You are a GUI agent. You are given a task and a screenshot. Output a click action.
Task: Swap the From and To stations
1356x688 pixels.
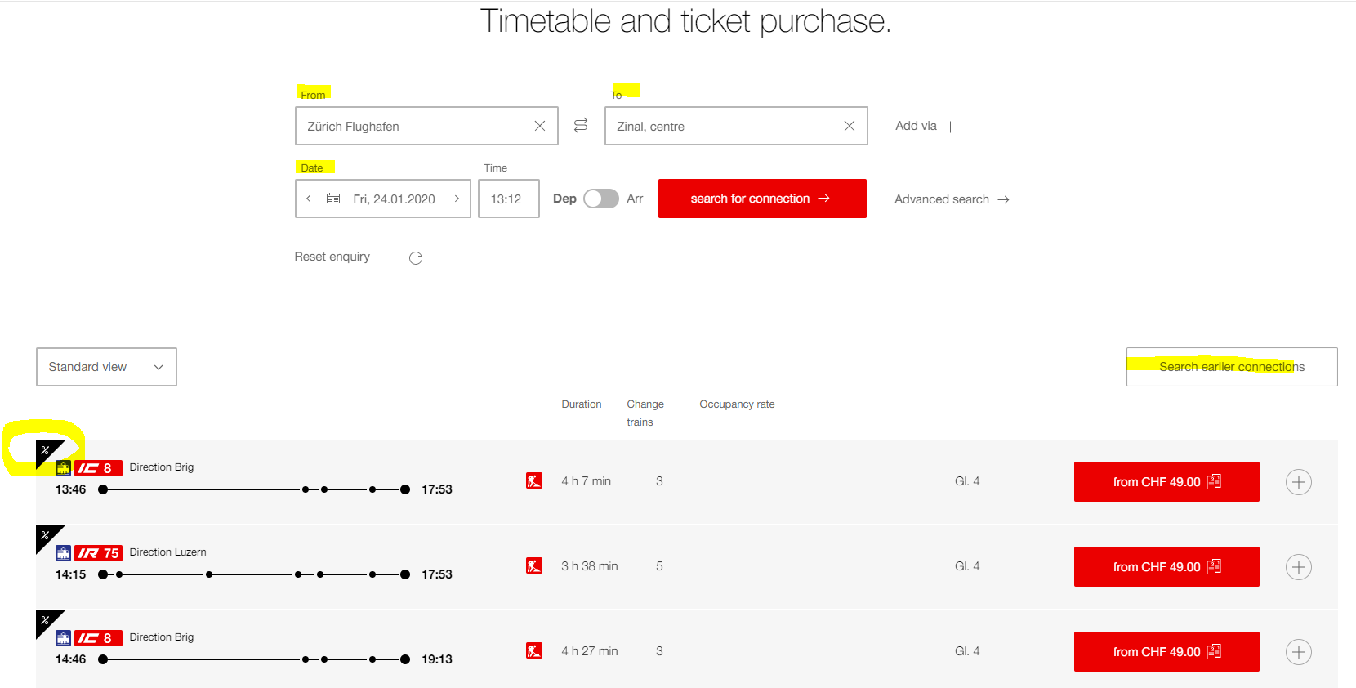(581, 126)
